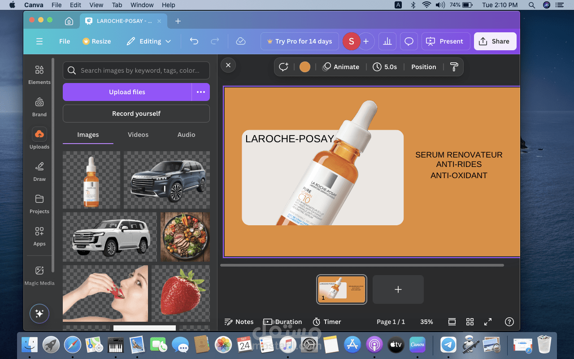The width and height of the screenshot is (574, 359).
Task: Select page 1 thumbnail
Action: coord(342,289)
